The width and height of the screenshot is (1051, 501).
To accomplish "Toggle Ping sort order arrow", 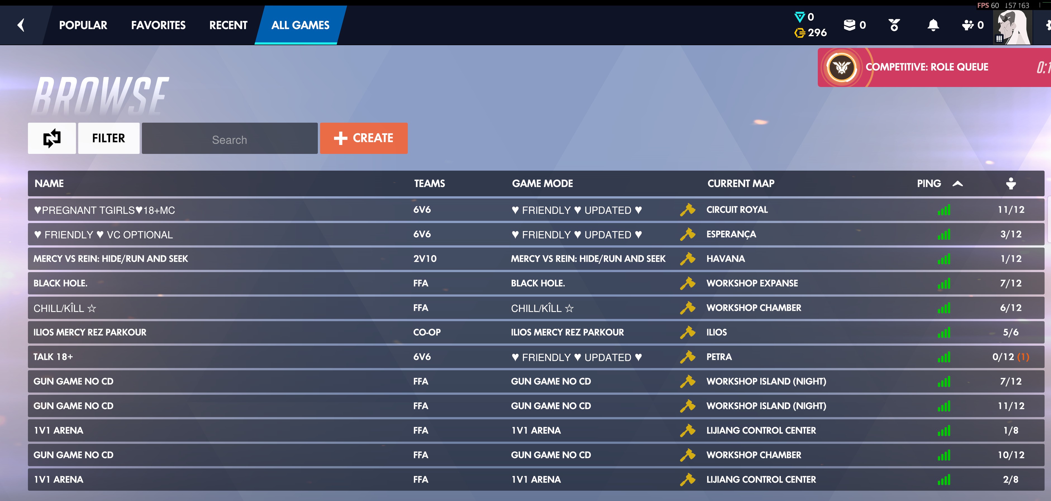I will tap(957, 184).
